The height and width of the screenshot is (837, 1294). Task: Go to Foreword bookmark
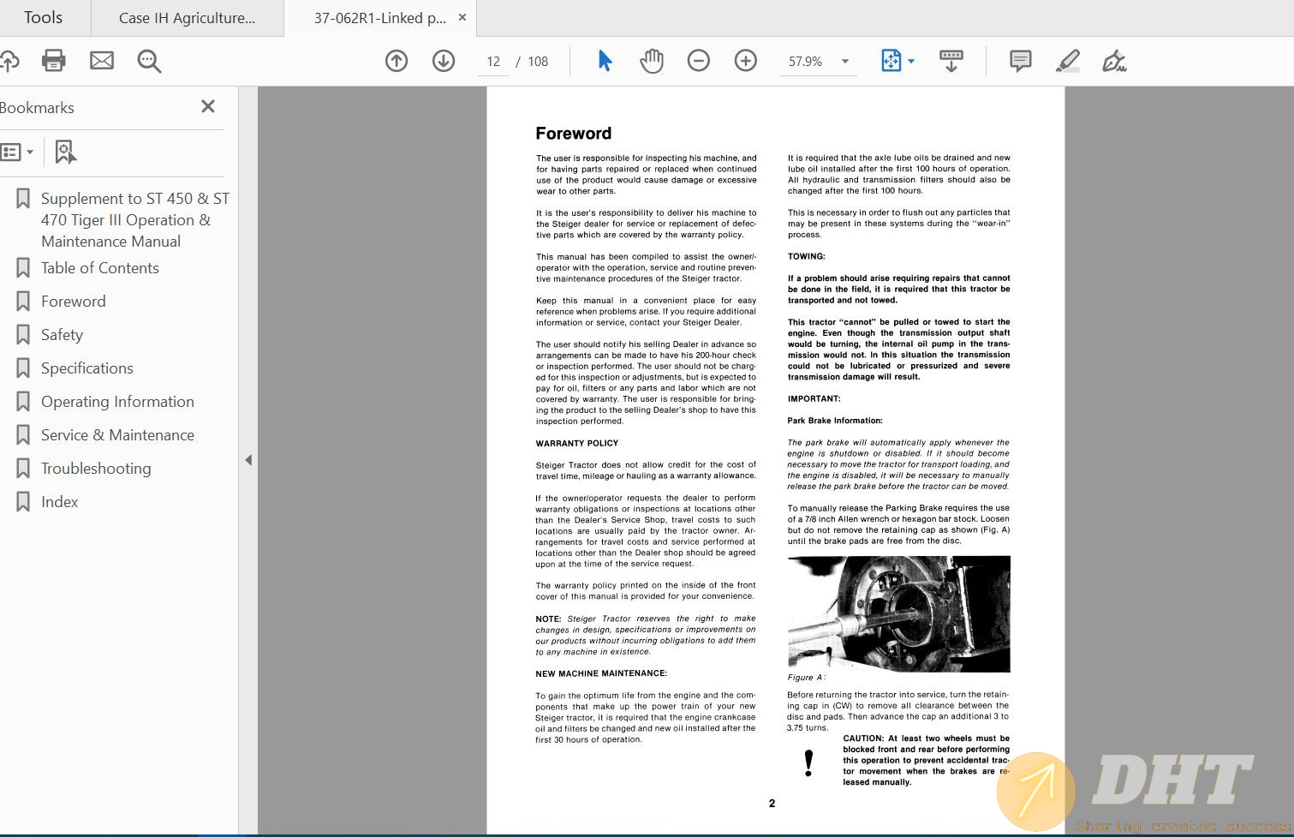pos(74,302)
